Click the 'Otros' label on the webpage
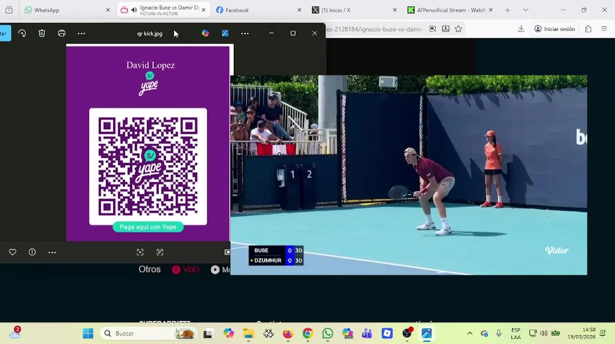615x344 pixels. pos(149,269)
